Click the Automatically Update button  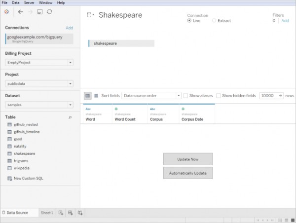point(188,173)
